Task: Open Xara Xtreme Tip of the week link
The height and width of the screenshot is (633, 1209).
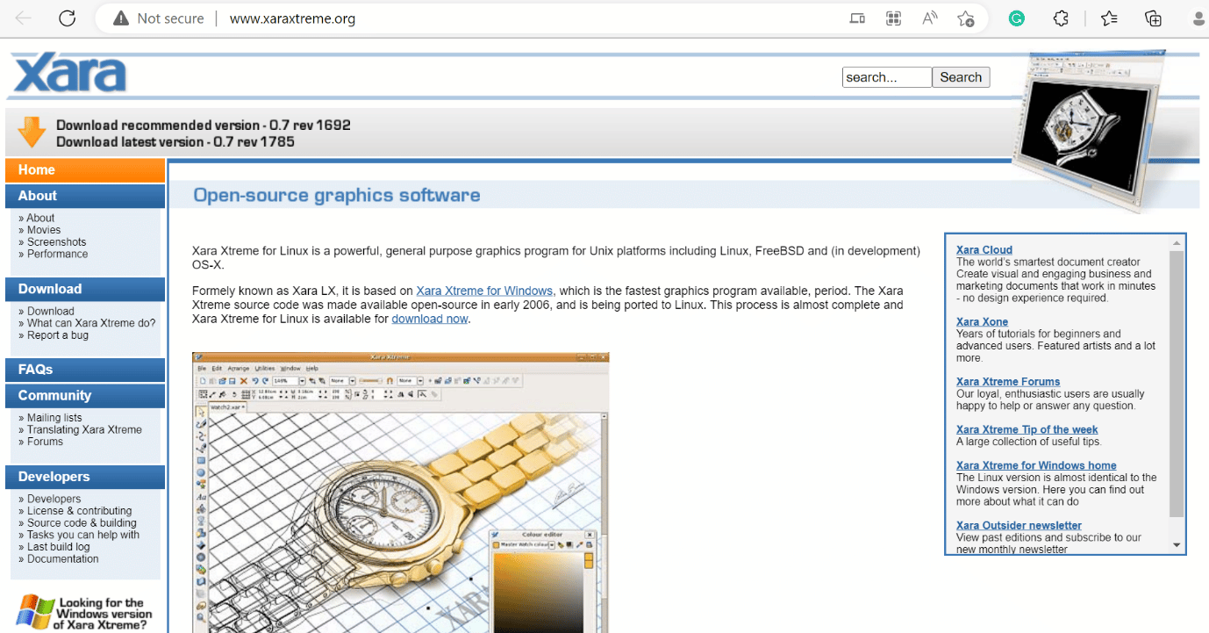Action: coord(1027,429)
